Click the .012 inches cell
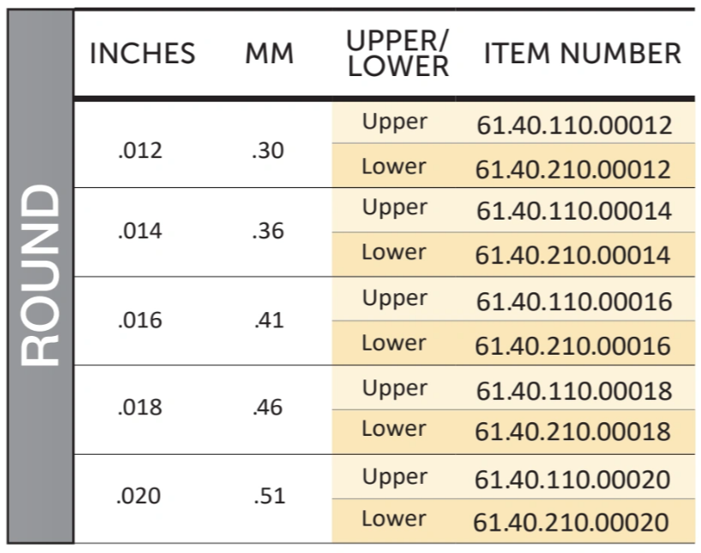This screenshot has width=701, height=553. coord(140,150)
